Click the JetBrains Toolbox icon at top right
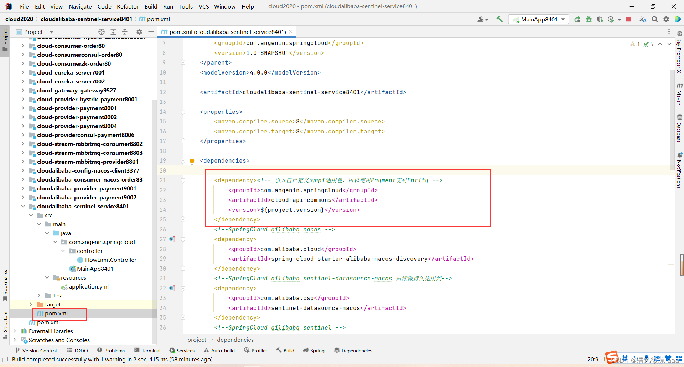This screenshot has width=684, height=367. tap(678, 19)
